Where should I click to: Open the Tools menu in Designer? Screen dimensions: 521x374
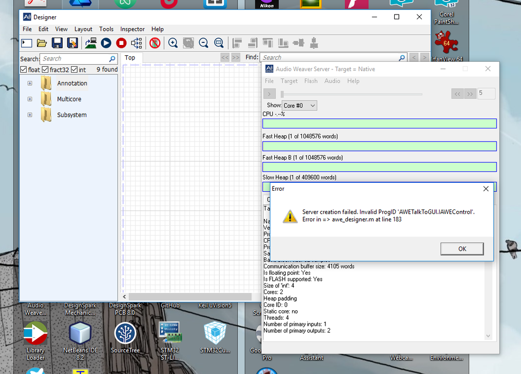(106, 29)
